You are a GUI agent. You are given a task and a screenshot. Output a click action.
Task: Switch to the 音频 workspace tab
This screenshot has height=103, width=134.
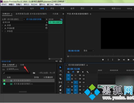pos(72,9)
